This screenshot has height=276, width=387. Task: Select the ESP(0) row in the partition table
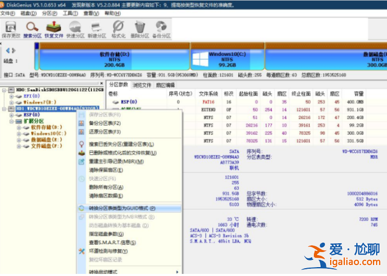tap(236, 102)
